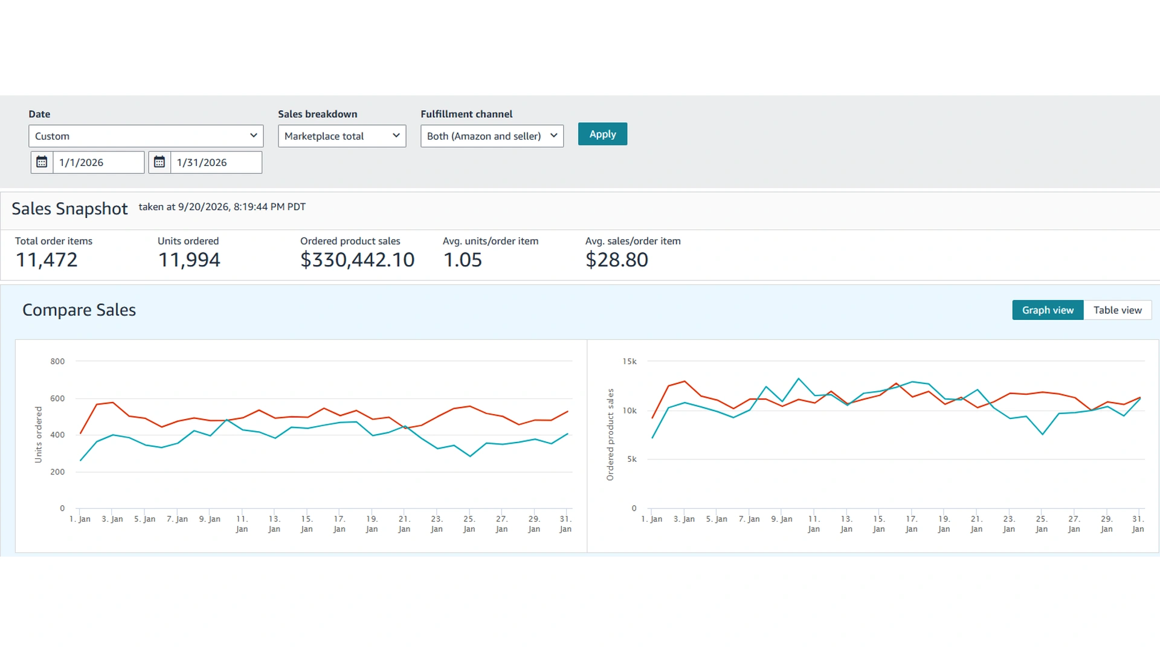Click the Units ordered axis label

[x=39, y=435]
